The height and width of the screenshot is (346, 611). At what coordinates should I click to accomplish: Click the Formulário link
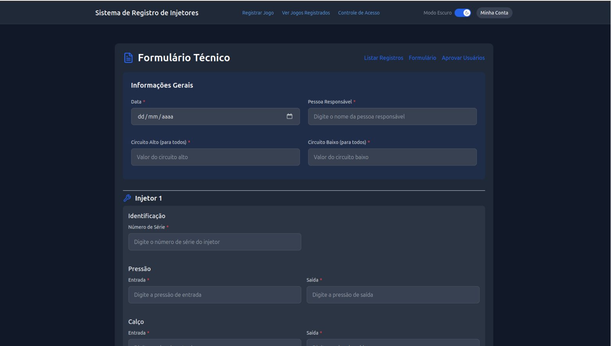422,58
